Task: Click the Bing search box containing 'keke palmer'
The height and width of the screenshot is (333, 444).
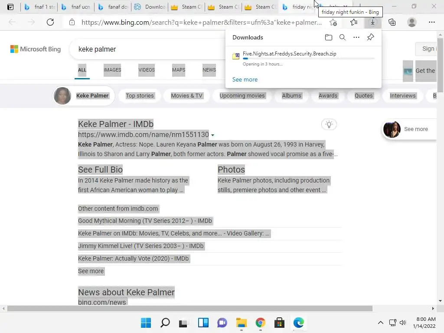Action: (147, 49)
